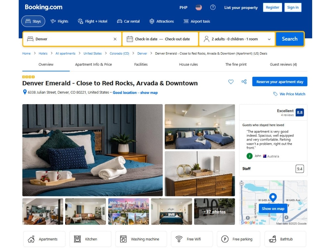Switch to The fine print tab
Viewport: 331px width, 248px height.
(236, 64)
